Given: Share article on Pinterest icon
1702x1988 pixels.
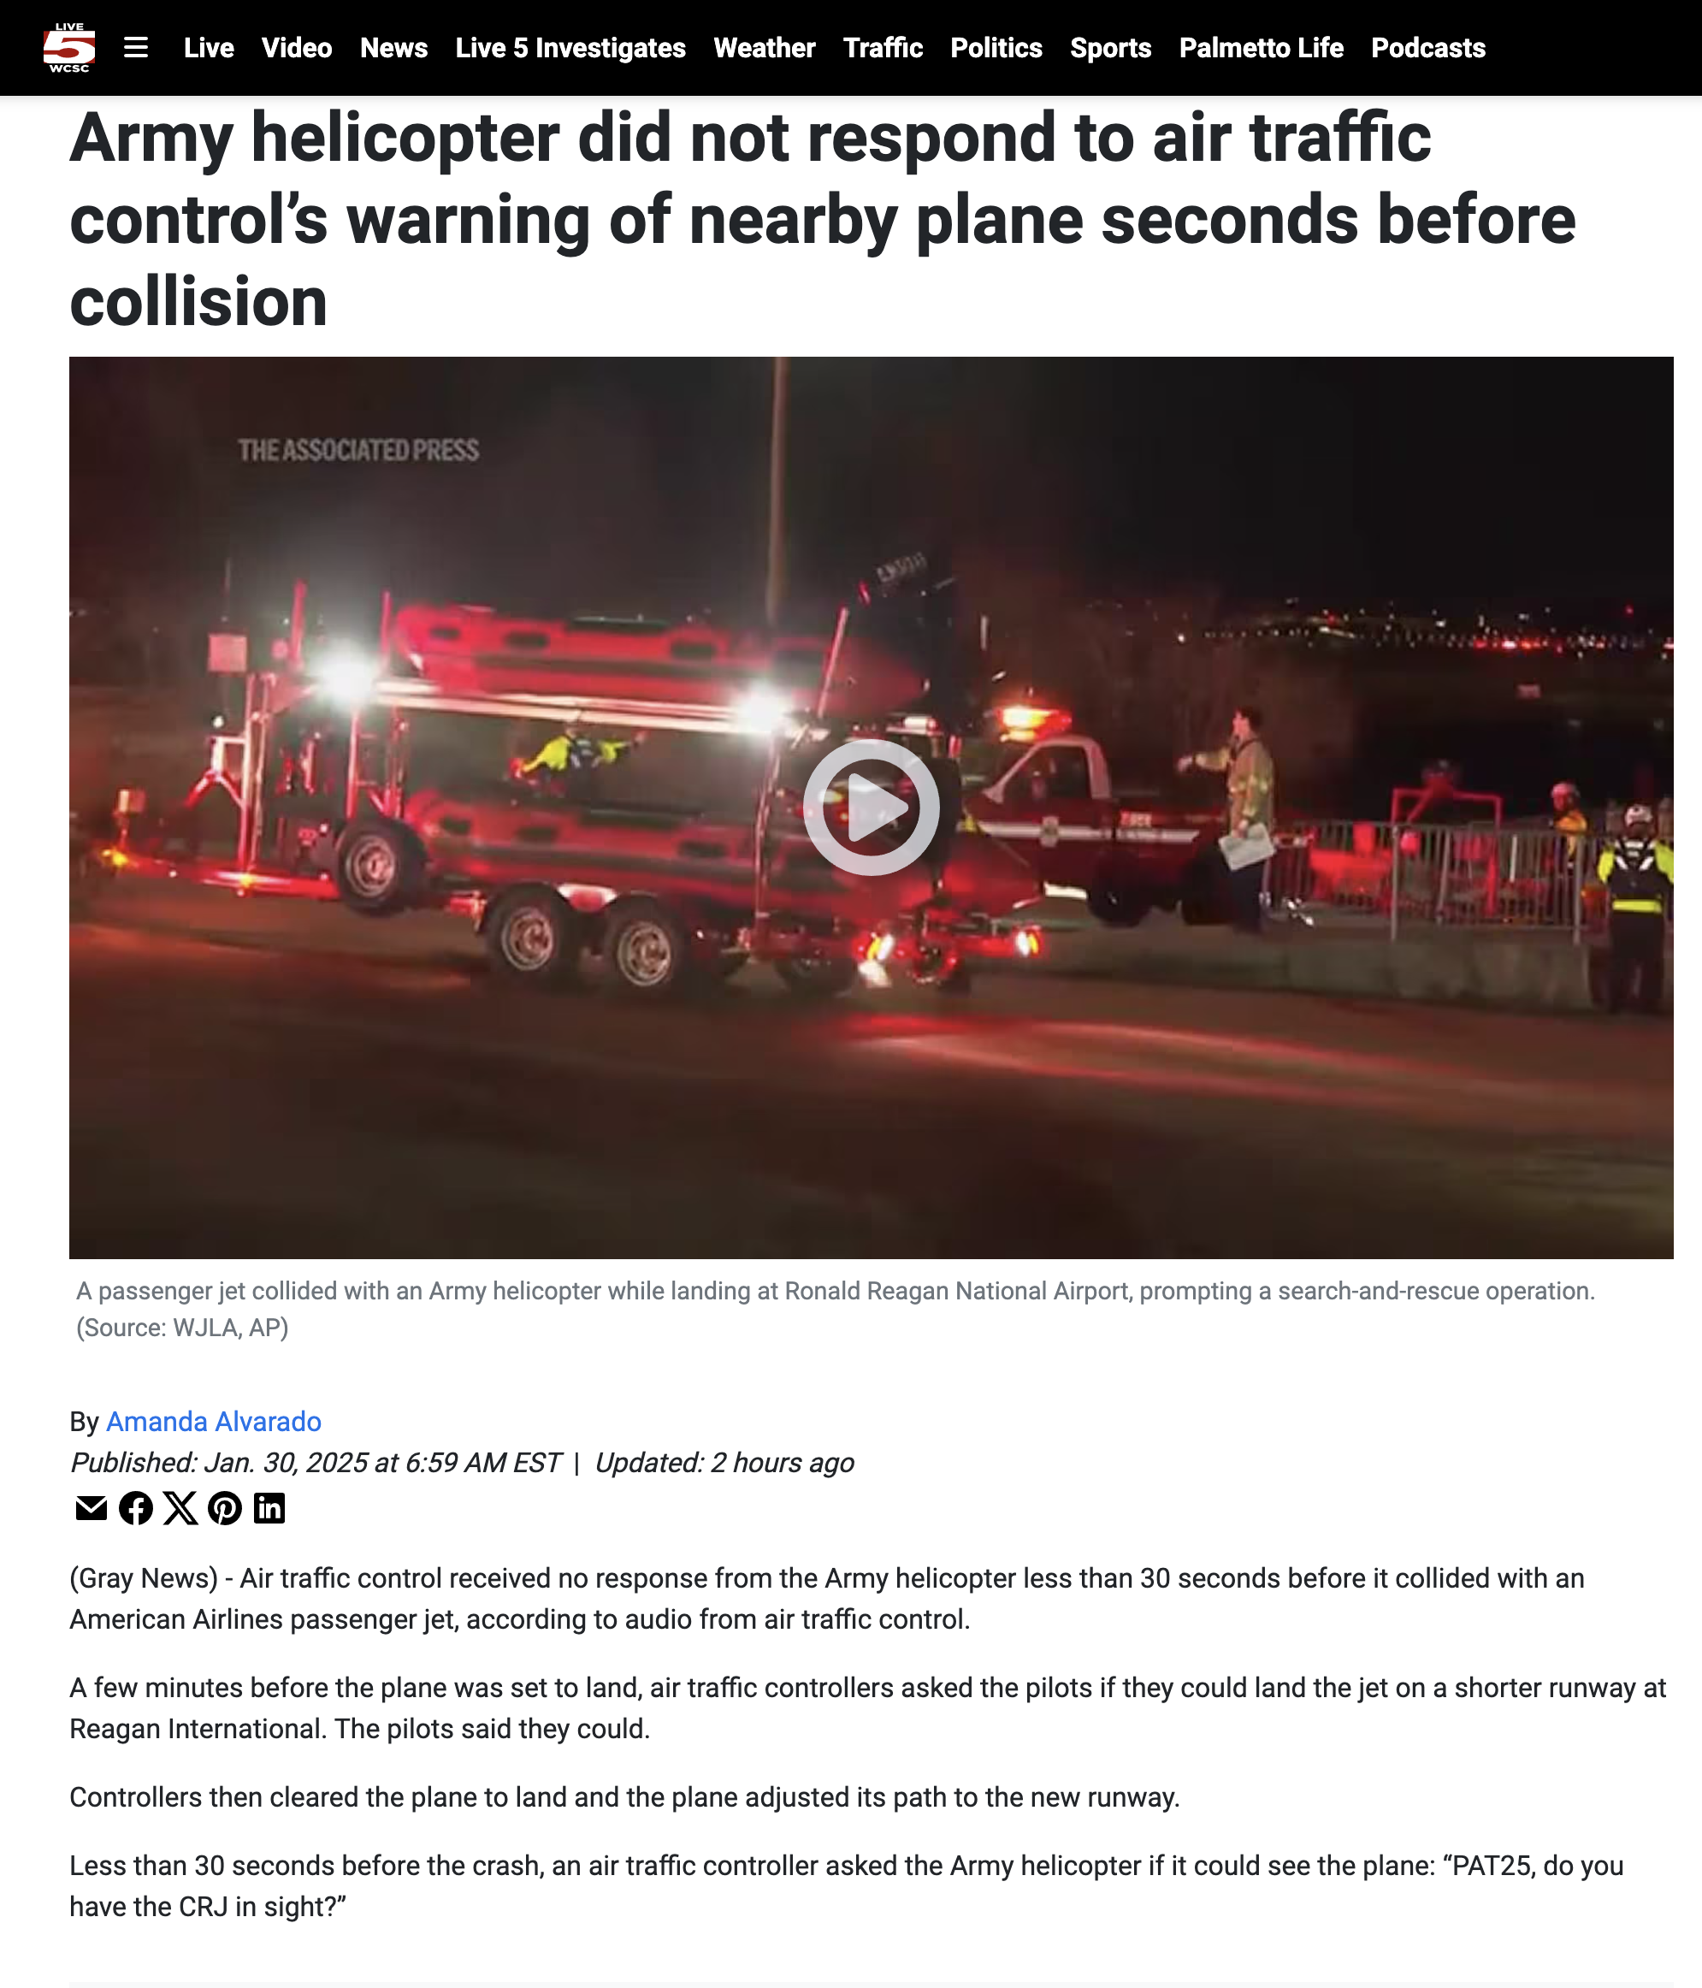Looking at the screenshot, I should (226, 1508).
